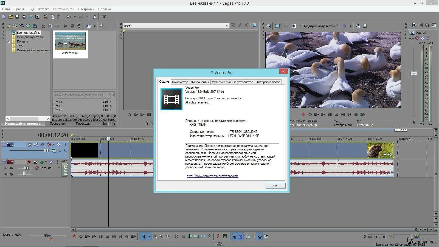This screenshot has width=439, height=247.
Task: Copy preview snapshot to clipboard
Action: (358, 26)
